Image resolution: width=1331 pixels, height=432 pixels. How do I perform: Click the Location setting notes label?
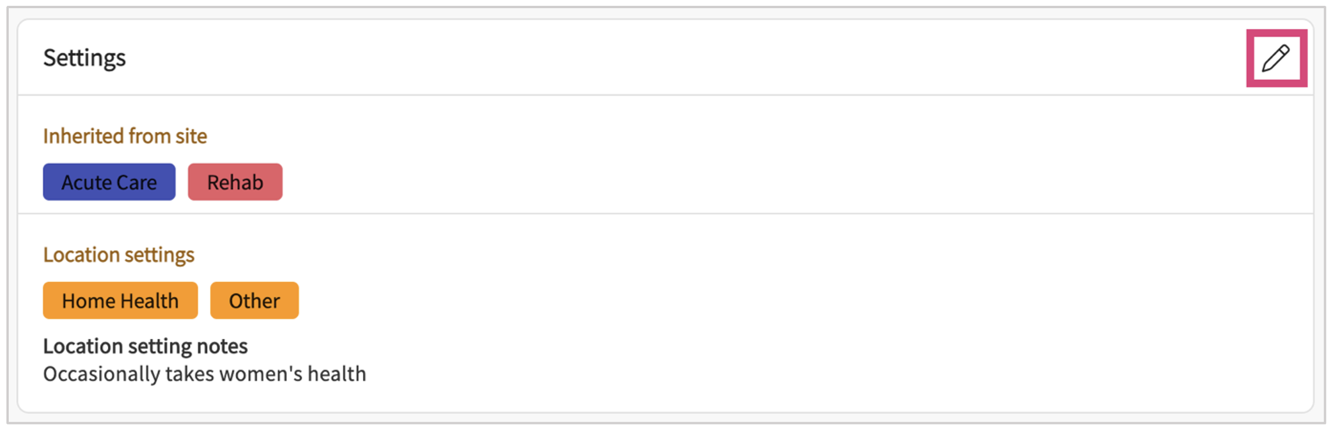pos(145,346)
